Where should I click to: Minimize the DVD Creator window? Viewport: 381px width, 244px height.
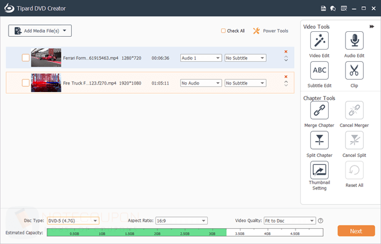354,9
